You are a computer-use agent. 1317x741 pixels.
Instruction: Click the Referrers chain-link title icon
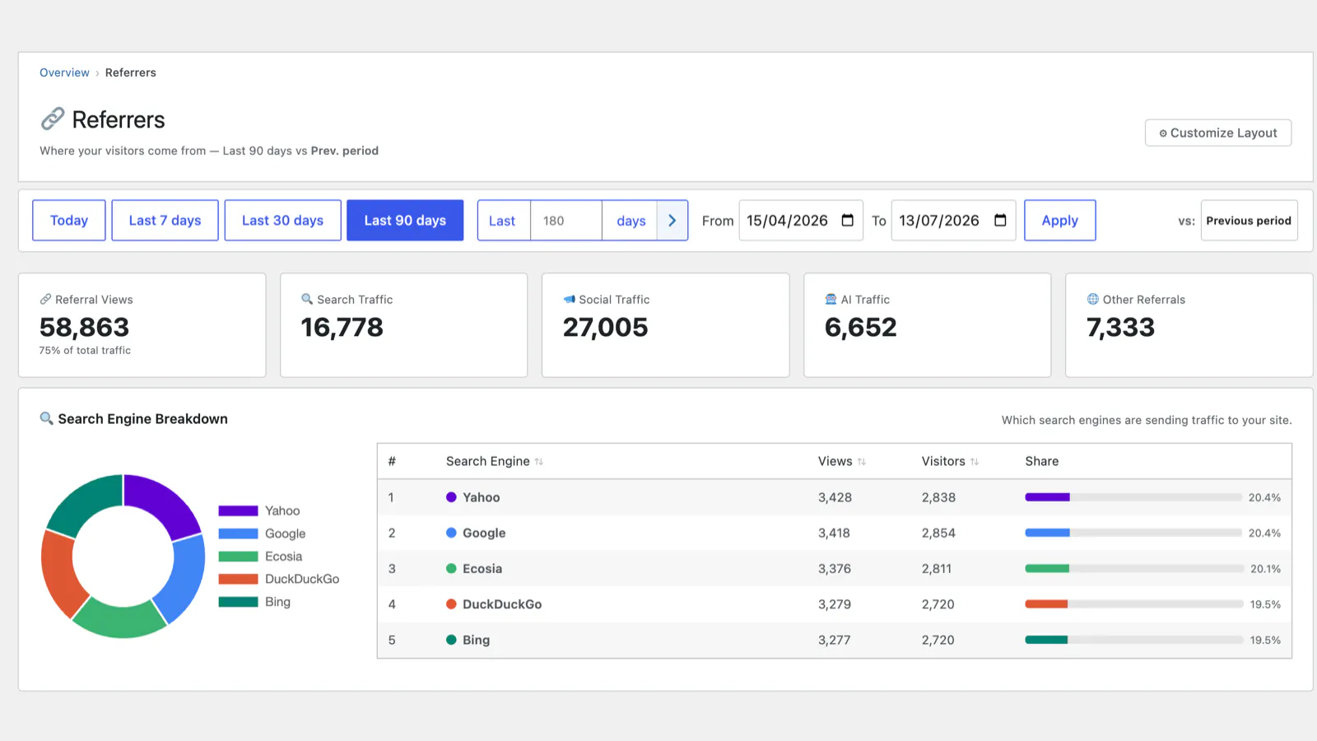coord(53,119)
